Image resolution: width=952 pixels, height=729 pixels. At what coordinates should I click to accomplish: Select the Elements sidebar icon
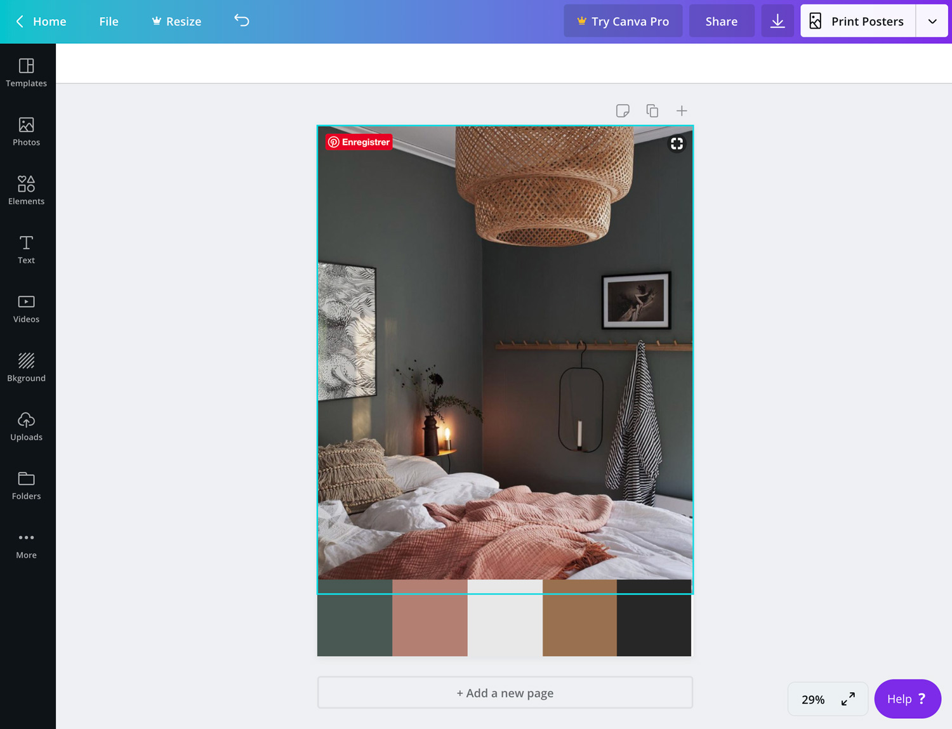click(26, 190)
